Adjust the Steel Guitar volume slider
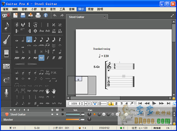Screen dimensions: 177x131 click(75, 114)
